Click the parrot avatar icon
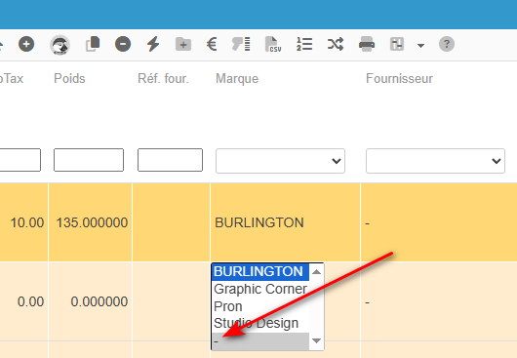Image resolution: width=517 pixels, height=358 pixels. tap(60, 45)
